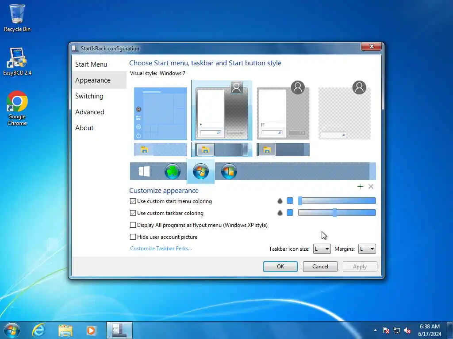Screen dimensions: 453x339
Task: Open the start menu color swatch
Action: click(290, 201)
